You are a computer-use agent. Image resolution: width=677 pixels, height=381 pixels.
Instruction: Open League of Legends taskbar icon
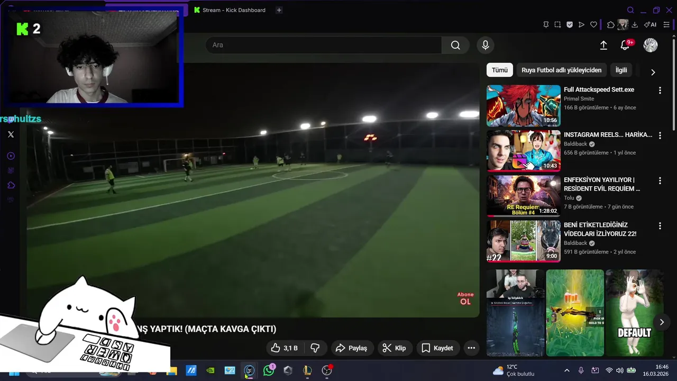pyautogui.click(x=307, y=370)
